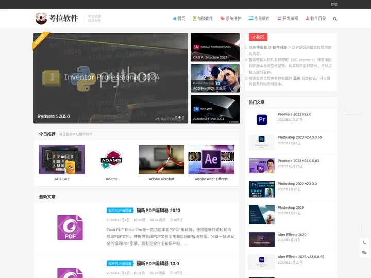The image size is (371, 278).
Task: Like the 13.0 article, 11赞 icon
Action: click(140, 273)
